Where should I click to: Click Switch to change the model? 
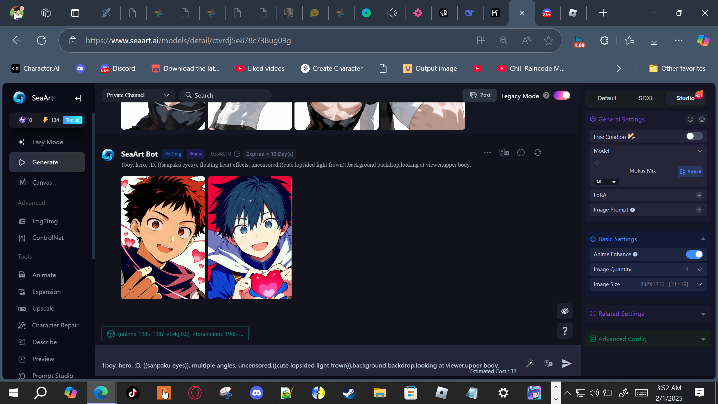690,172
